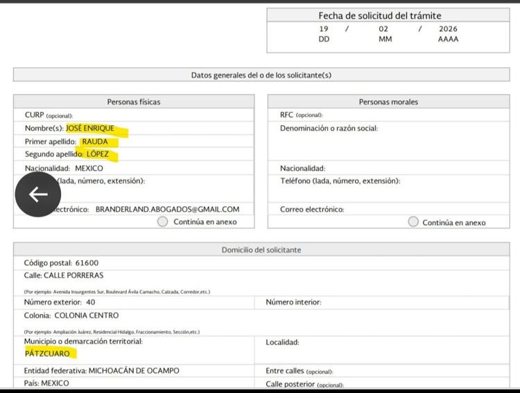Select Continúa en anexo under Personas físicas
The width and height of the screenshot is (520, 393).
coord(163,221)
